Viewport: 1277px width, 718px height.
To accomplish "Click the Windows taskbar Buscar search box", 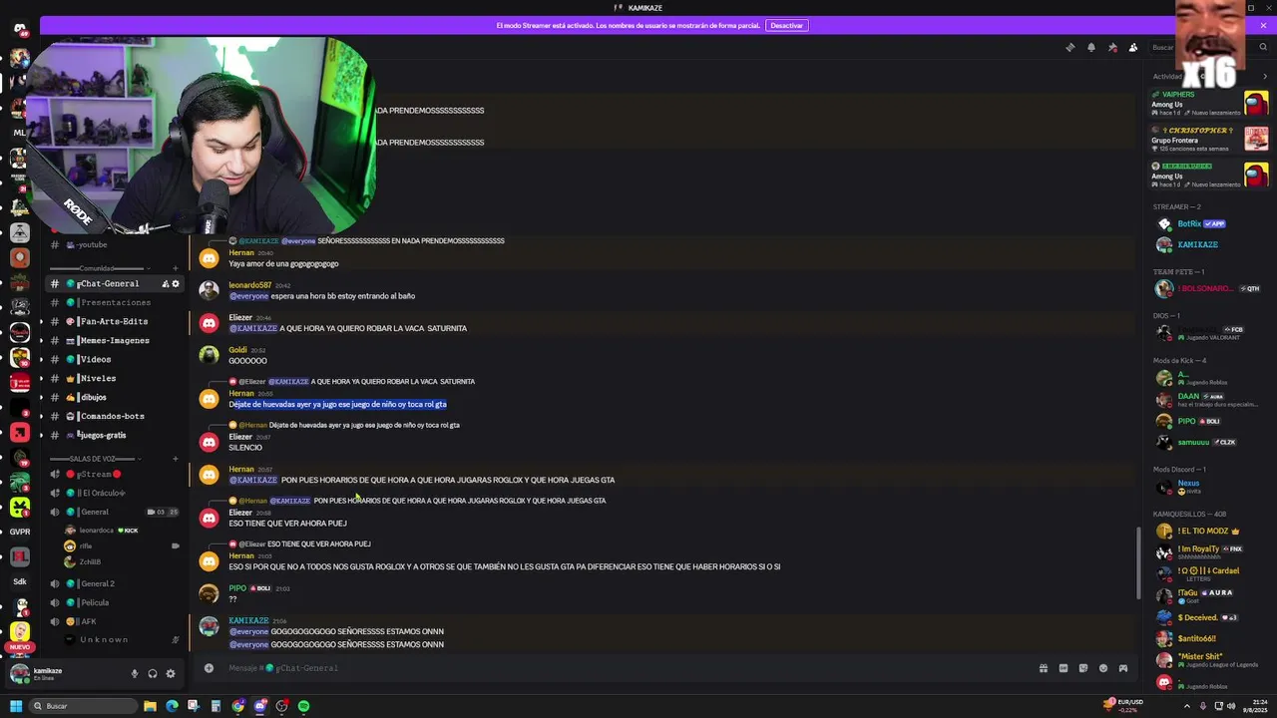I will coord(84,706).
